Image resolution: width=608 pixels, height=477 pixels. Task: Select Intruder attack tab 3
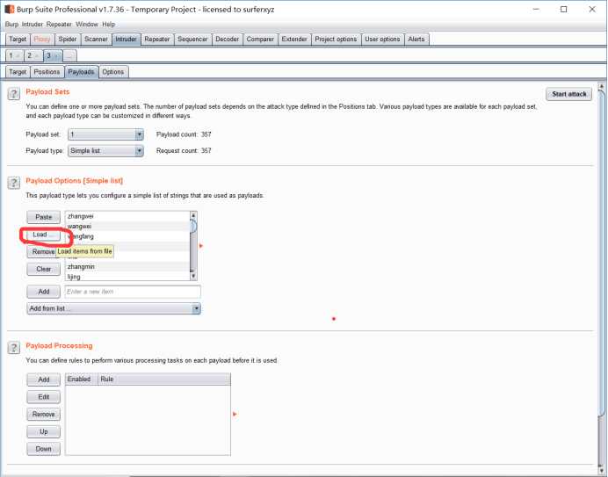click(53, 56)
